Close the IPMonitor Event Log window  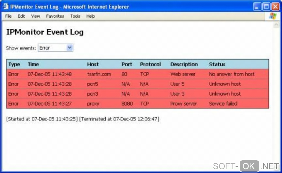(275, 7)
